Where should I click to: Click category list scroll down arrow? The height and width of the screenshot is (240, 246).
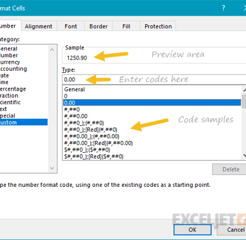[52, 168]
